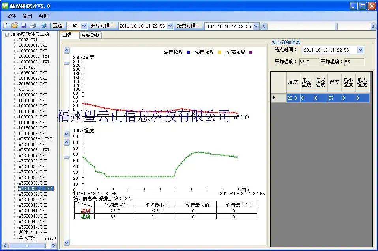The width and height of the screenshot is (378, 251).
Task: Click the 湿度 column header in details table
Action: click(x=334, y=82)
